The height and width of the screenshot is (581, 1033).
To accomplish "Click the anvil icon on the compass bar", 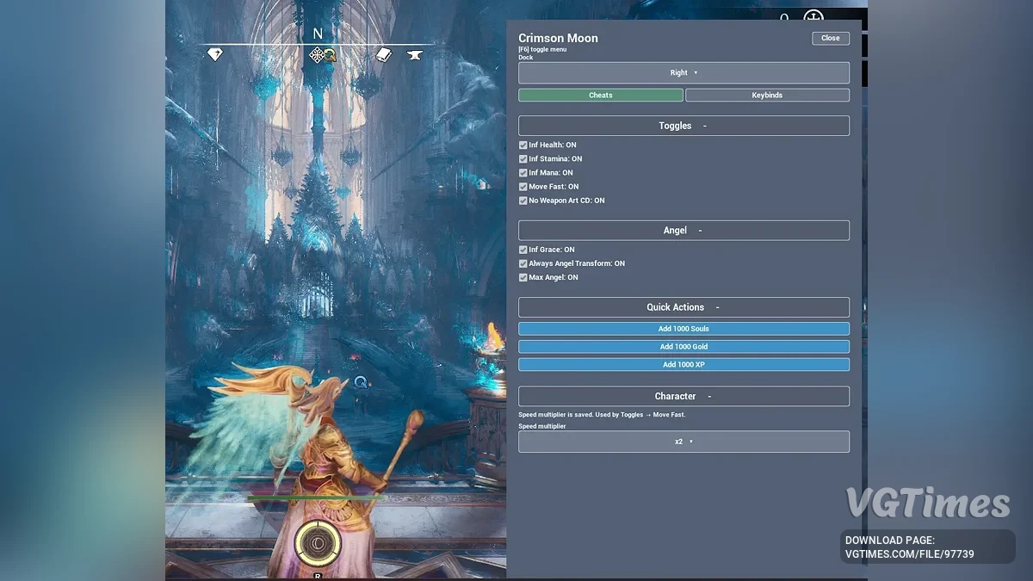I will tap(415, 56).
